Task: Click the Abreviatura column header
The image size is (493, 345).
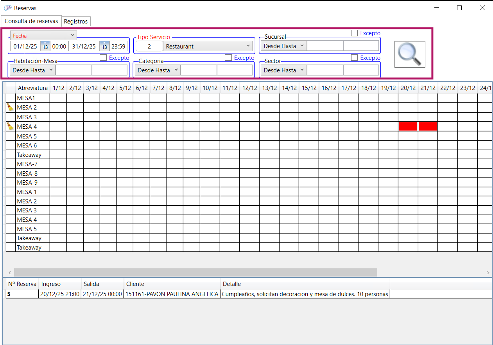Action: point(32,88)
